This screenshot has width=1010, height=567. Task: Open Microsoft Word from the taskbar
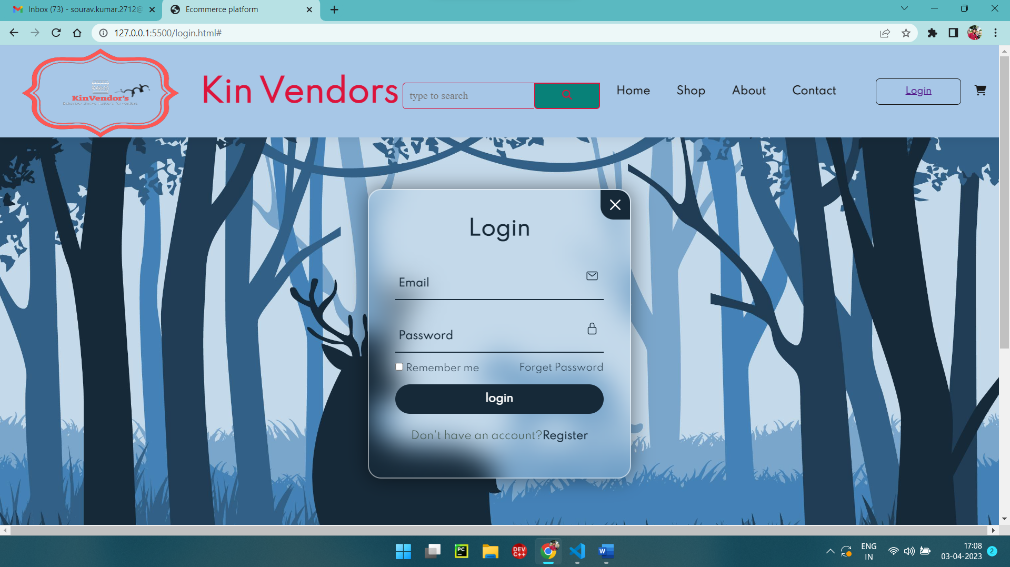606,551
